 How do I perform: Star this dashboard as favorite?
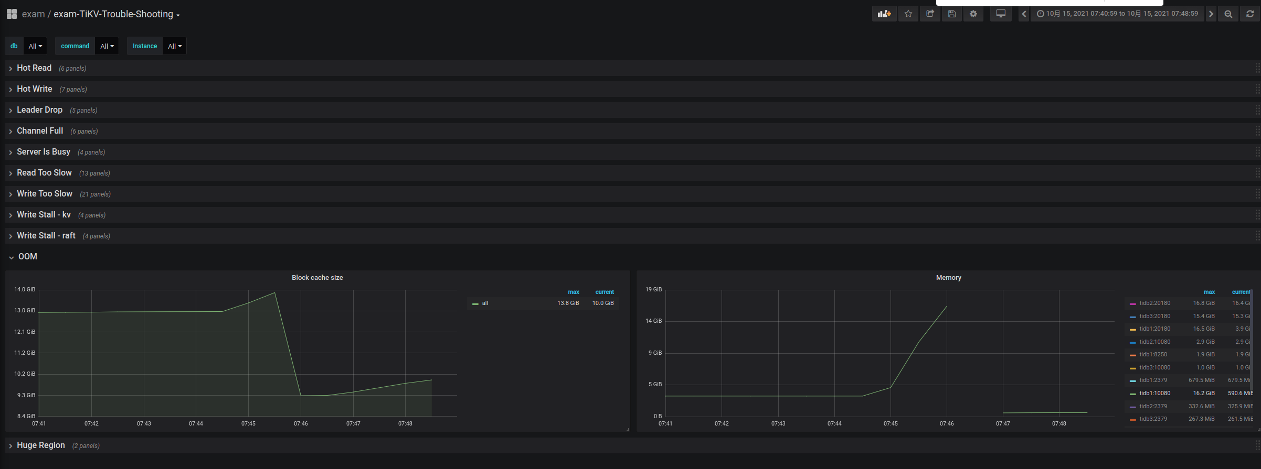908,14
